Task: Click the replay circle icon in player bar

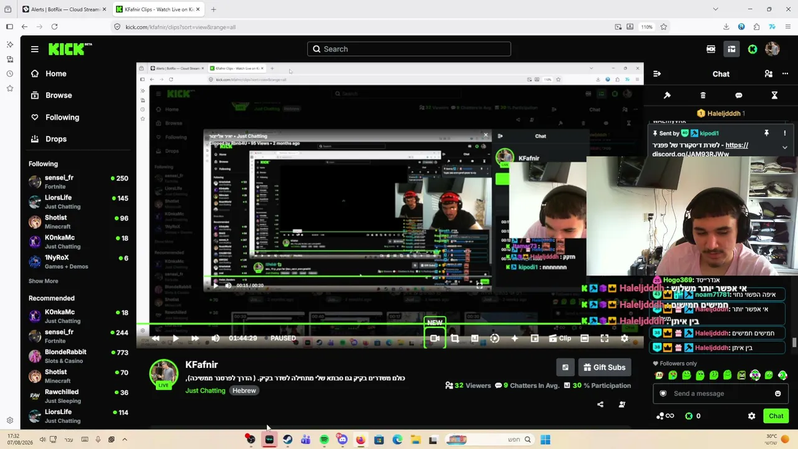Action: 494,339
